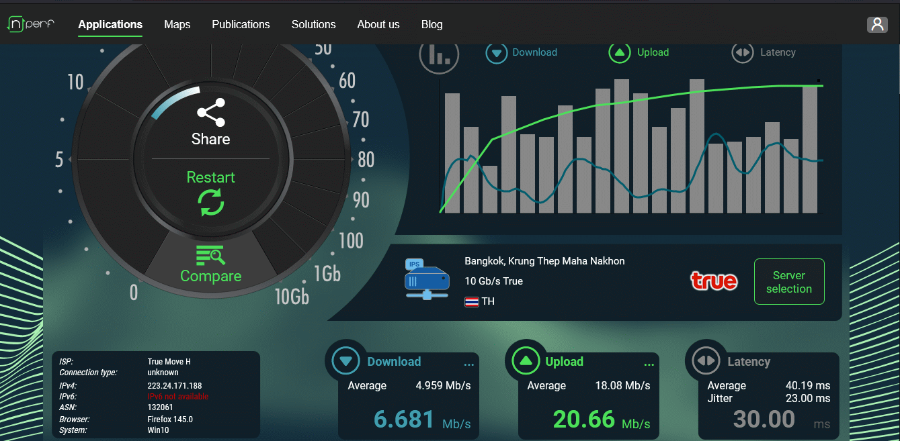Click the upload average 18.08 Mb/s
900x441 pixels.
(x=623, y=386)
